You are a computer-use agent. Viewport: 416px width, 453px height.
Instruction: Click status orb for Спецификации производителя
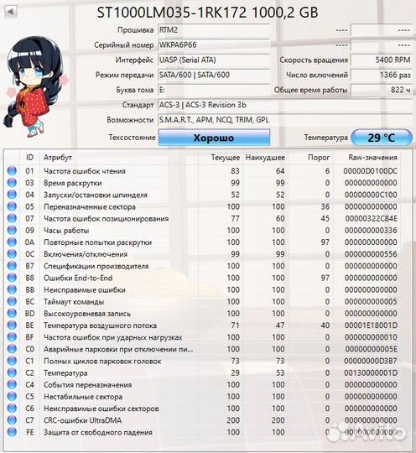[x=12, y=265]
